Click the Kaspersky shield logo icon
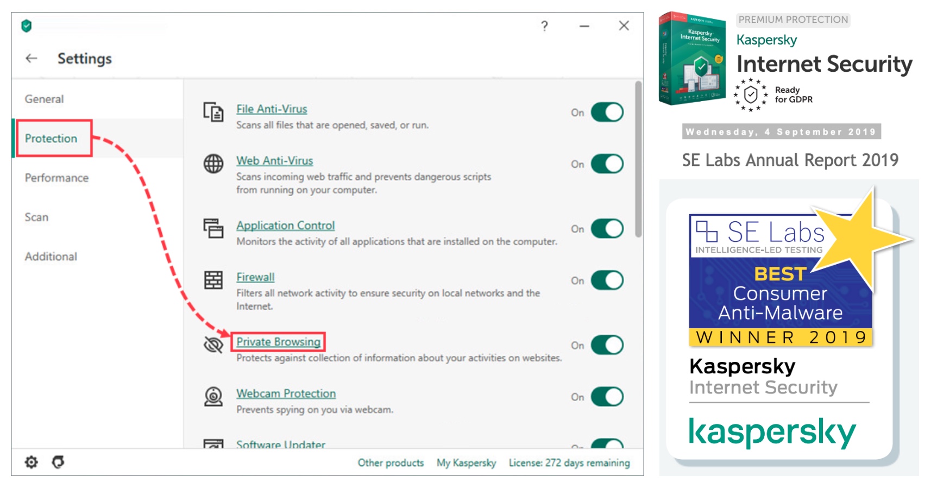This screenshot has height=488, width=931. pyautogui.click(x=27, y=26)
